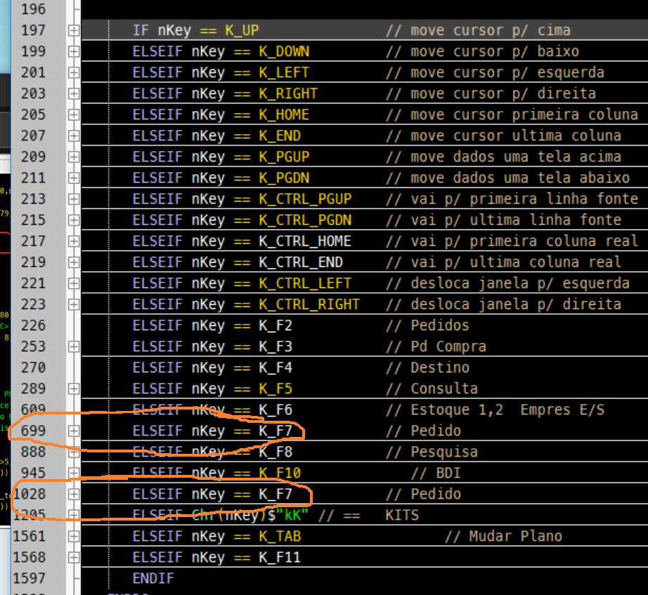Expand the first K_F7 fold at line 699
The height and width of the screenshot is (595, 648).
73,431
